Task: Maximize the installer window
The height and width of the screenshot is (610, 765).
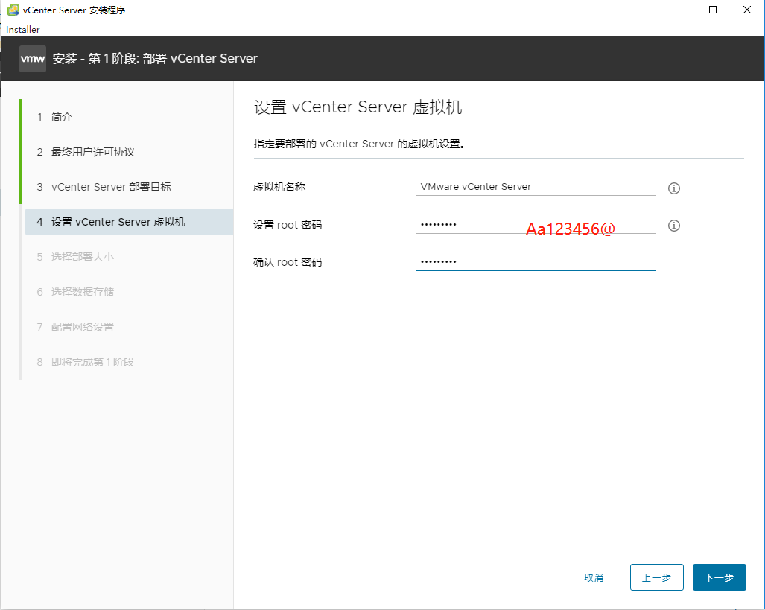Action: click(x=713, y=10)
